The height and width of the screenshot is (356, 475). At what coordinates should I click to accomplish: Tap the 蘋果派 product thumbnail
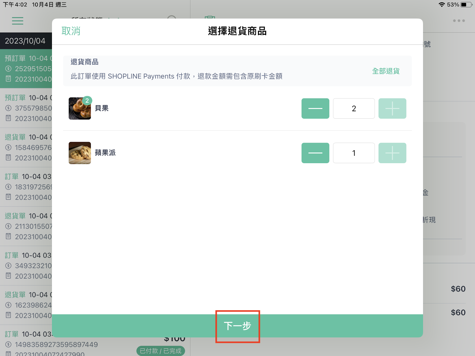pos(80,153)
